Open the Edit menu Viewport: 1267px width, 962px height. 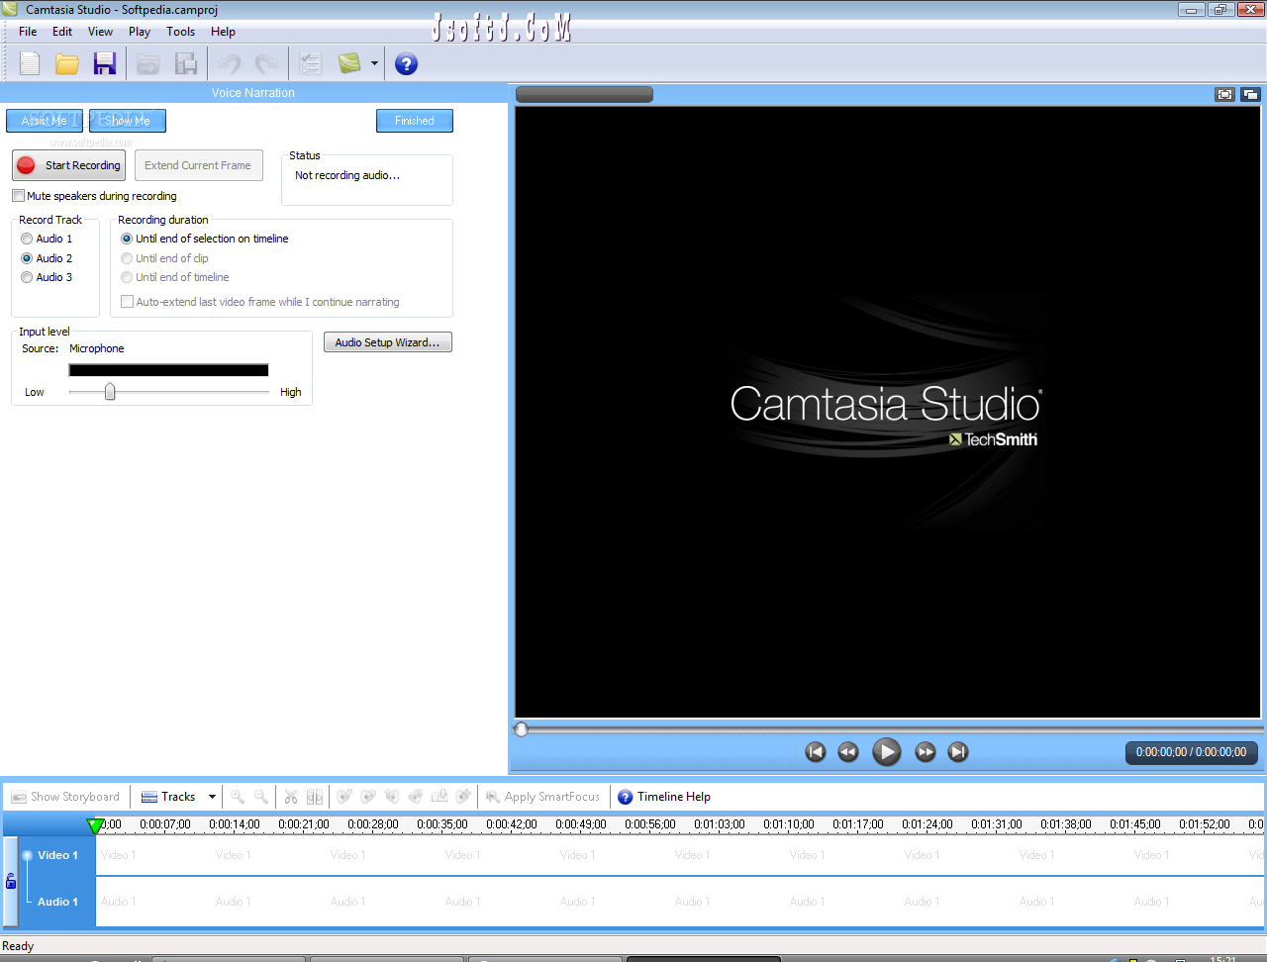click(62, 32)
